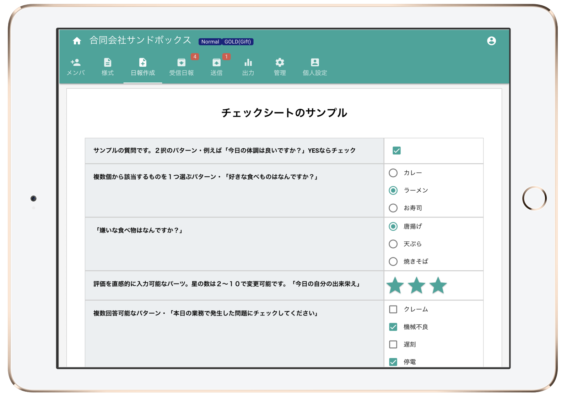Select the お寿司 radio option

tap(393, 208)
